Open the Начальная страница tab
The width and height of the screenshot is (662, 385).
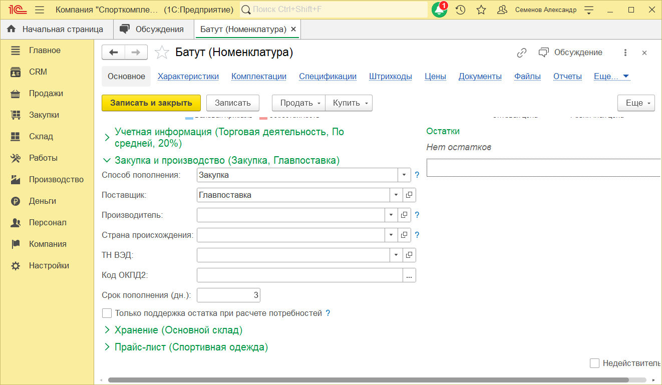pos(57,29)
